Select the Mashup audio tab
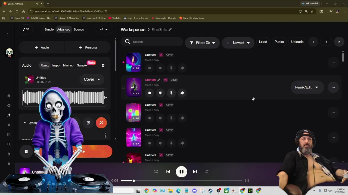 tap(68, 65)
